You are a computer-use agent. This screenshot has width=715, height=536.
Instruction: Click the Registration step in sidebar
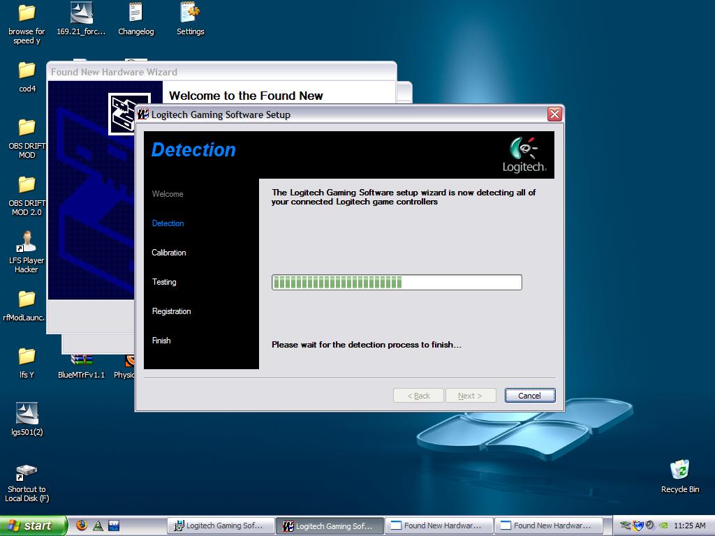pyautogui.click(x=172, y=311)
